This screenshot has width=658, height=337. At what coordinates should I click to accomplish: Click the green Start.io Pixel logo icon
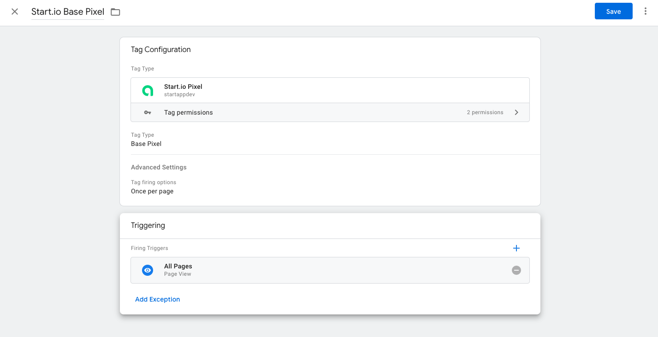click(148, 90)
